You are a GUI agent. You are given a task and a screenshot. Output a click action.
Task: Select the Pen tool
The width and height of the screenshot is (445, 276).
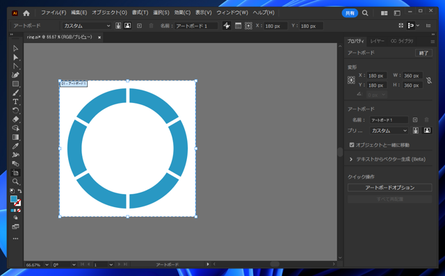point(15,75)
